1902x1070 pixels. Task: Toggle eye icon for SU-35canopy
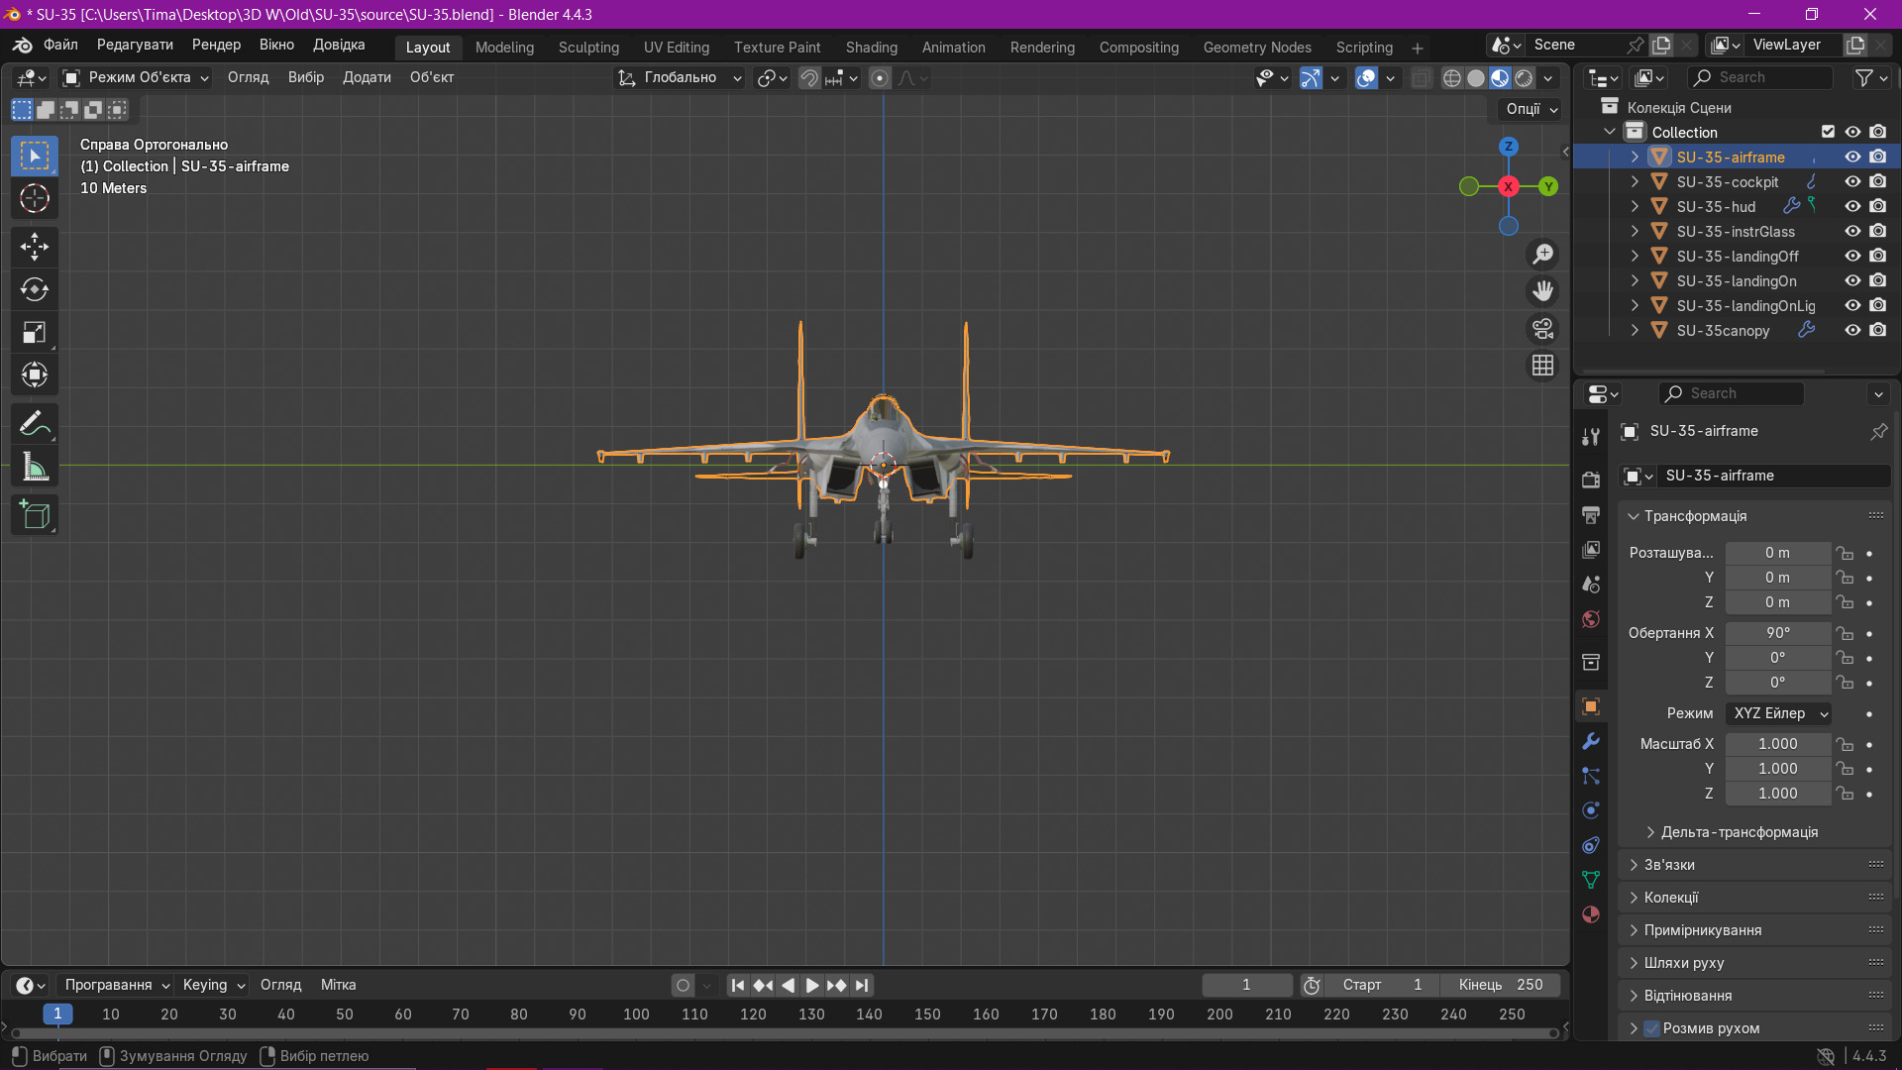(x=1852, y=330)
